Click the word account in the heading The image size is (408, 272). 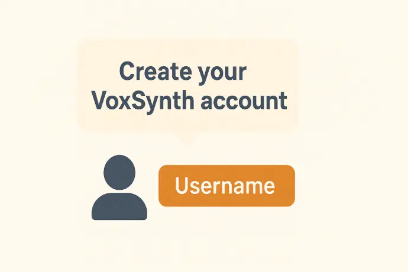[x=244, y=101]
